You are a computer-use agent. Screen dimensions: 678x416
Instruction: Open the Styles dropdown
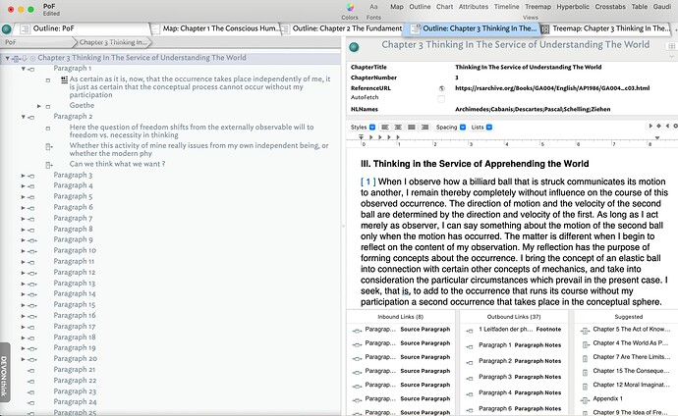pos(363,127)
